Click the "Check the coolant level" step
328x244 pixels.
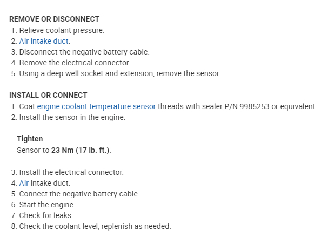tap(95, 226)
